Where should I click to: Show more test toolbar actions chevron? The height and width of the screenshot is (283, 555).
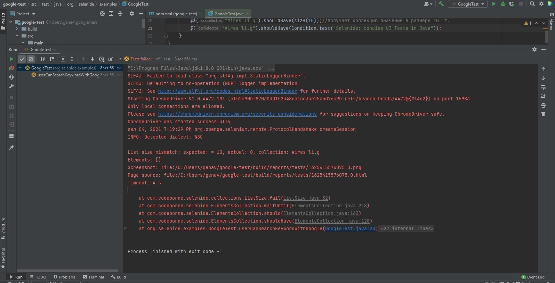pos(120,59)
